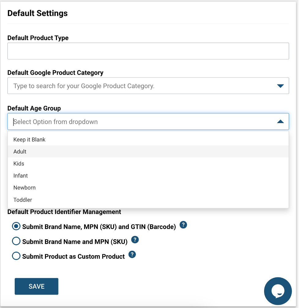The width and height of the screenshot is (299, 308).
Task: Click the Default Settings heading
Action: (x=38, y=13)
